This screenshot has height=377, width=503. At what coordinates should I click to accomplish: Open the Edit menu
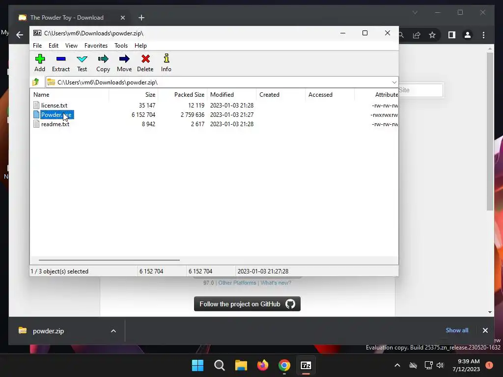click(53, 46)
